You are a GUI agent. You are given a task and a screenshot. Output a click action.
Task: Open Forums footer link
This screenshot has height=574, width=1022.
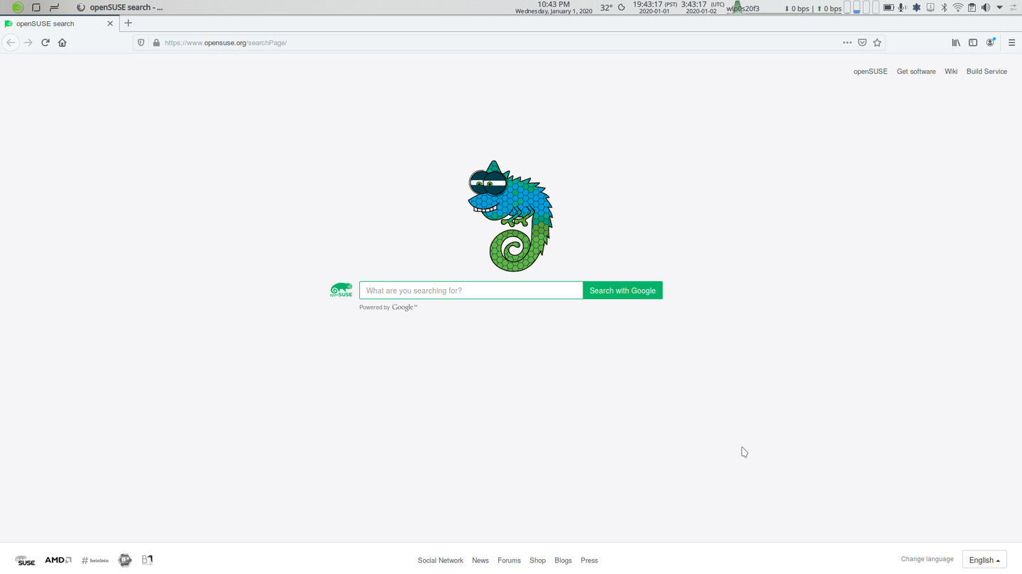click(x=509, y=561)
